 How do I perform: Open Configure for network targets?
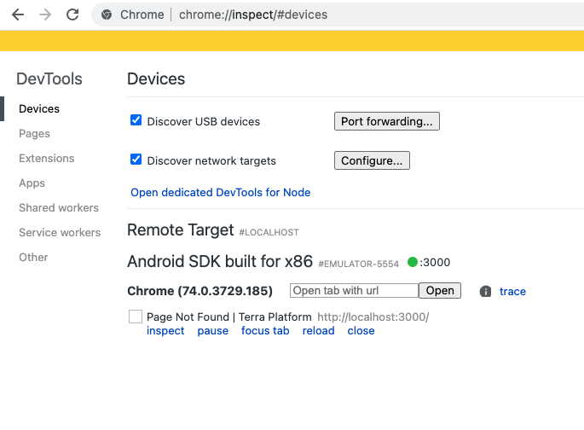tap(372, 160)
